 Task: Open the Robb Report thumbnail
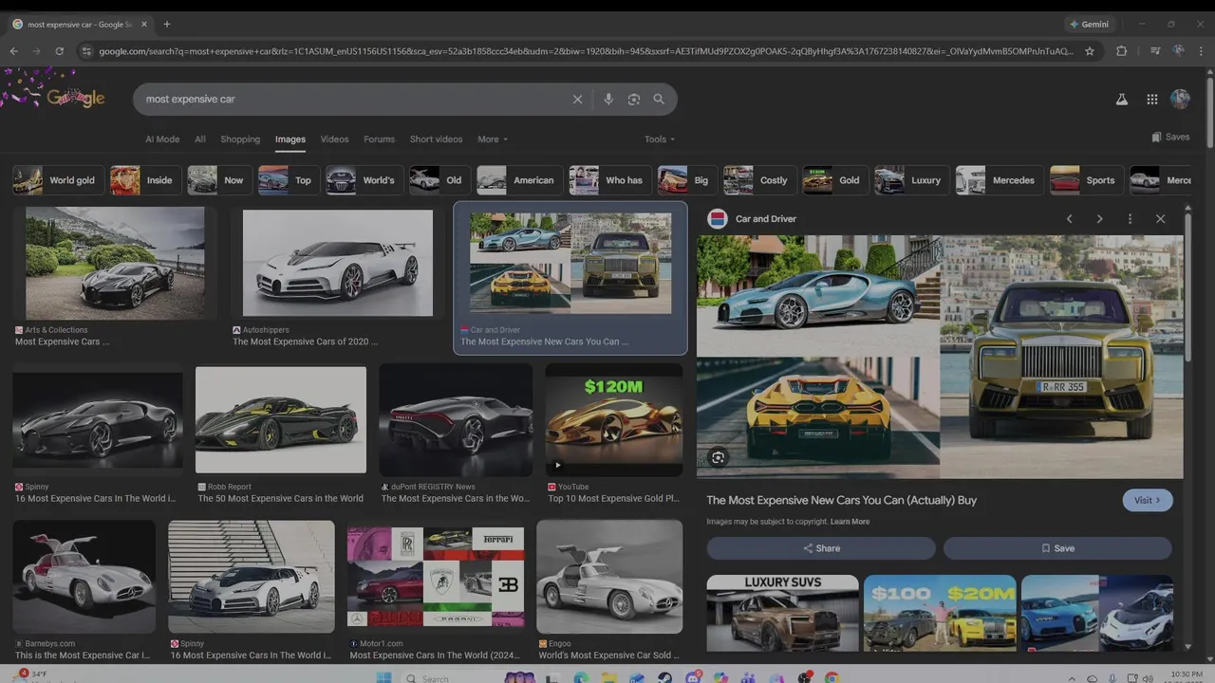coord(280,419)
